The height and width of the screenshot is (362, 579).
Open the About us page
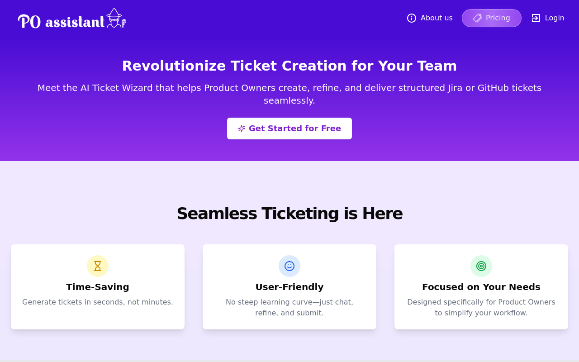click(x=430, y=18)
